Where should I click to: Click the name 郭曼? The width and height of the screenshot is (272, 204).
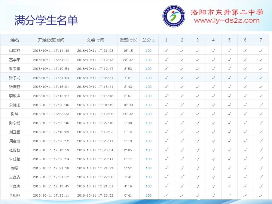coord(15,168)
